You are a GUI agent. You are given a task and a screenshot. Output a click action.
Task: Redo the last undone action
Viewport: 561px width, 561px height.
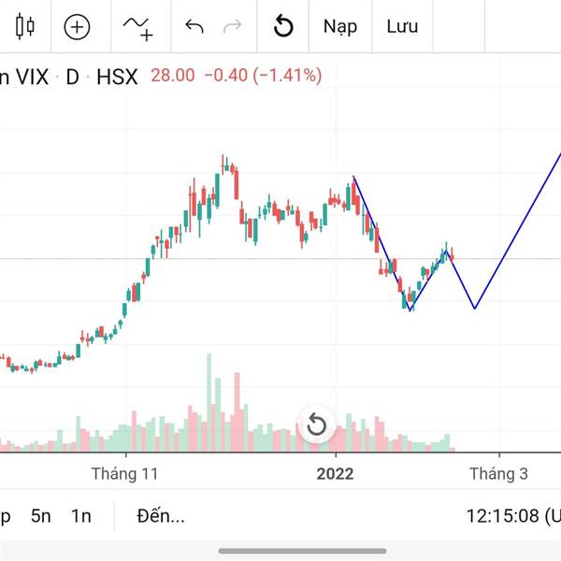(x=233, y=26)
